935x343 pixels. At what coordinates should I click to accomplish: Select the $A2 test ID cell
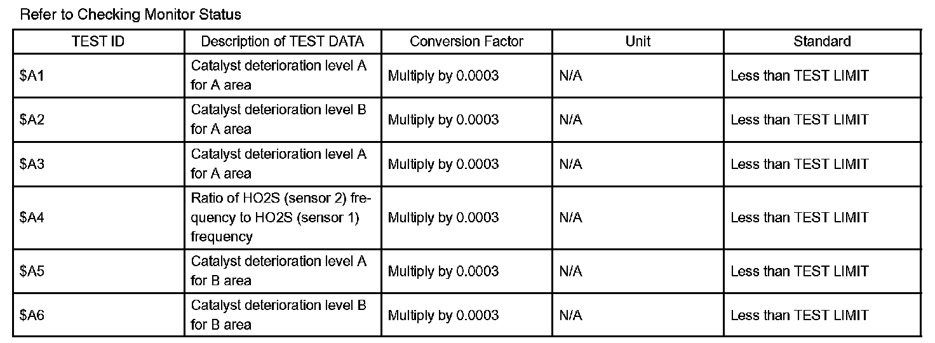[x=98, y=119]
